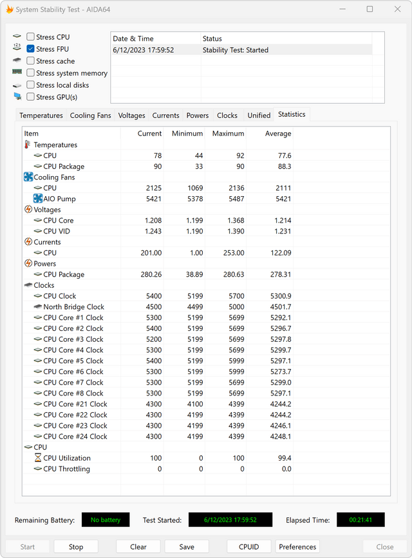The width and height of the screenshot is (412, 558).
Task: Click the Maximum column header
Action: 226,134
